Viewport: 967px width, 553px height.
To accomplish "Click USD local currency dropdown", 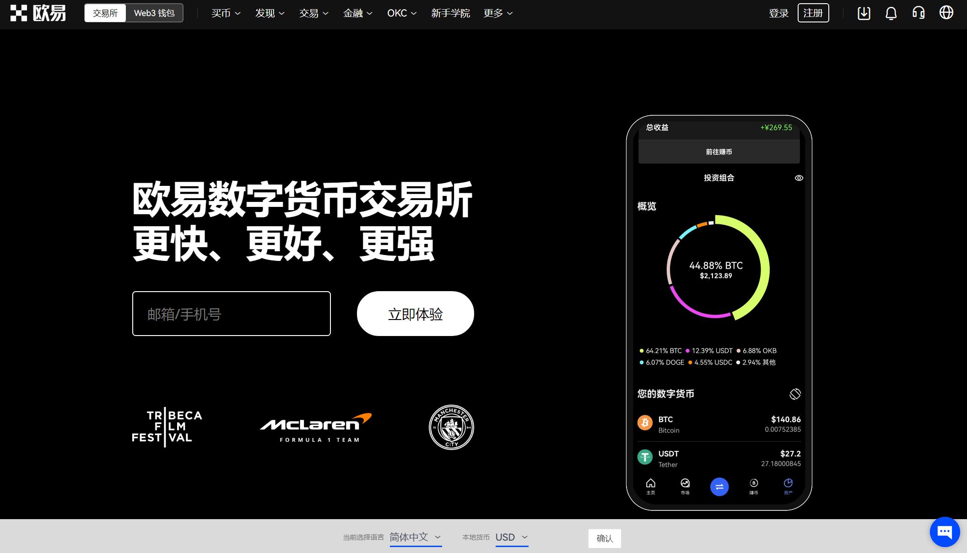I will [511, 537].
